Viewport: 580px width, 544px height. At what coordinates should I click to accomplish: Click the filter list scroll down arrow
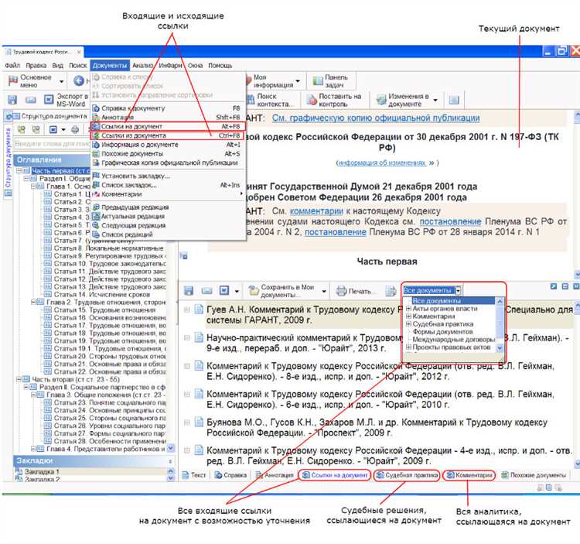point(500,348)
